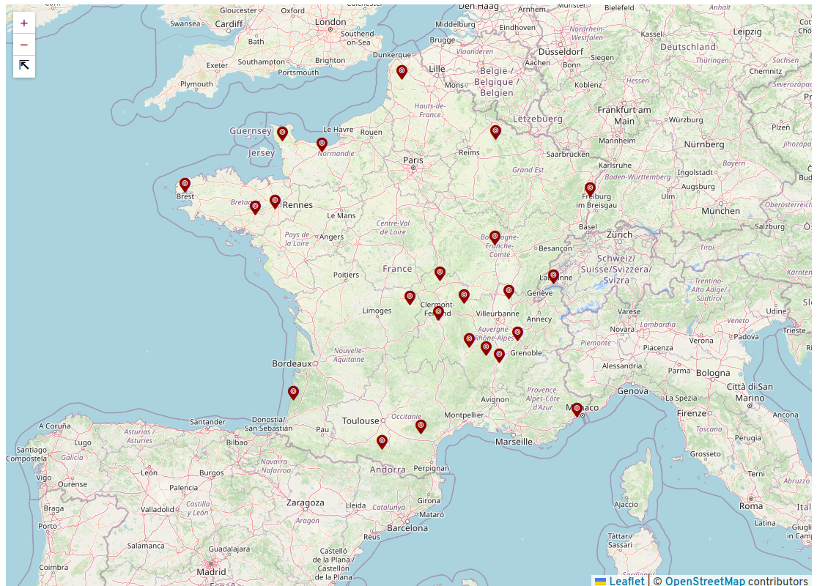Zoom out the map with the minus button
The height and width of the screenshot is (586, 817).
[x=24, y=45]
